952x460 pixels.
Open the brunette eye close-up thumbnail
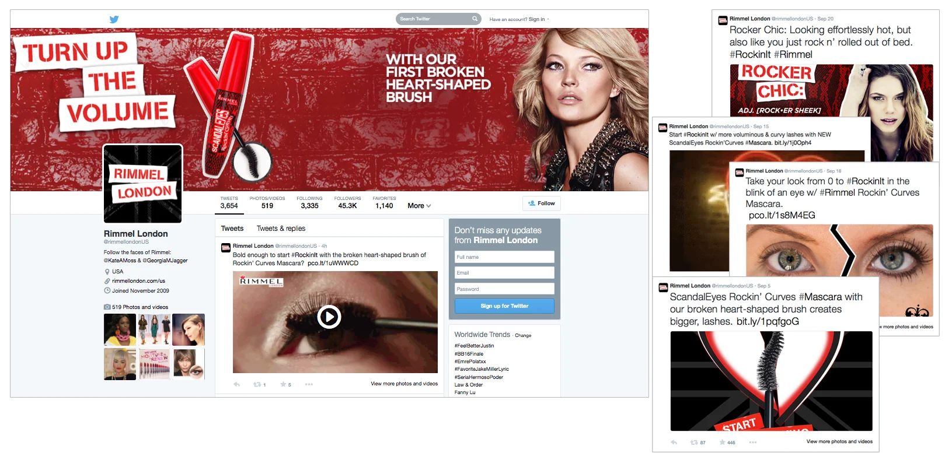[189, 364]
